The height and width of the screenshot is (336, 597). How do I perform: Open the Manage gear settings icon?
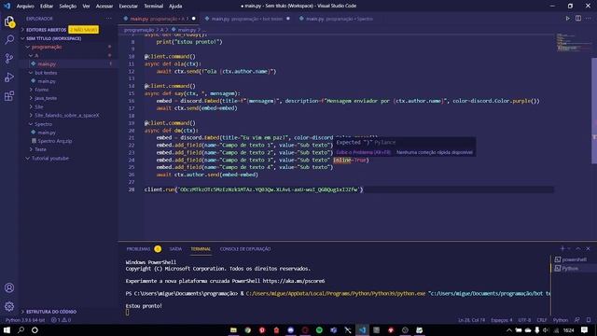point(9,306)
